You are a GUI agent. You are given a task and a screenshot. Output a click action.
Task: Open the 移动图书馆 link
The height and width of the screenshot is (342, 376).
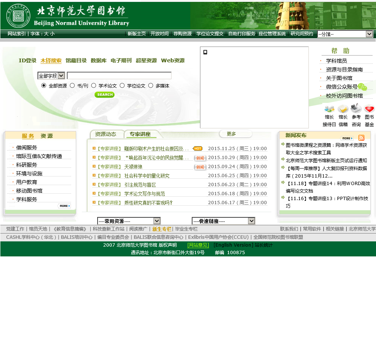[29, 191]
